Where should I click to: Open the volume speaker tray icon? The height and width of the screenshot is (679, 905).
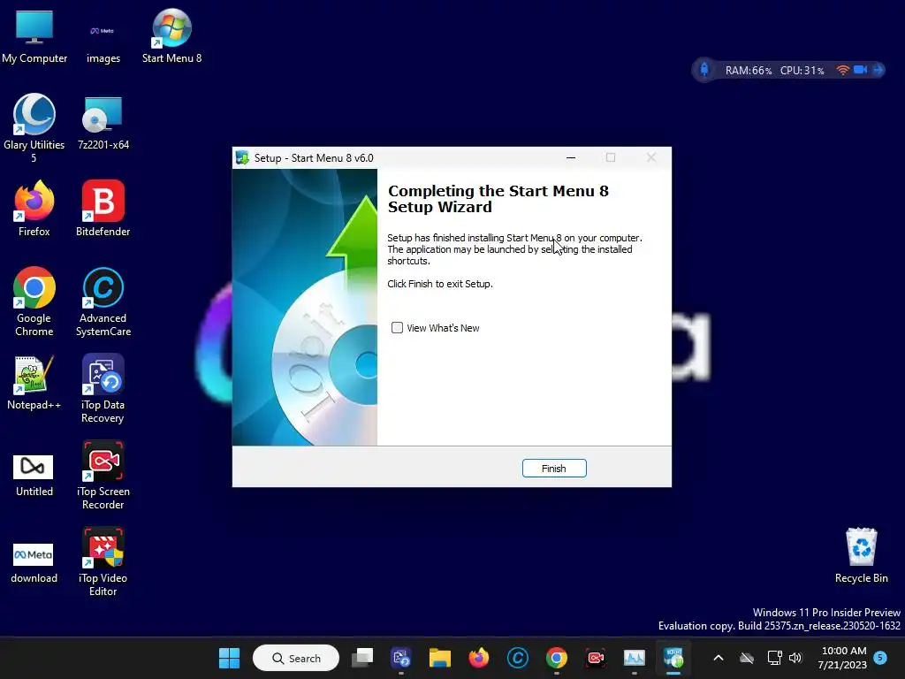click(795, 658)
